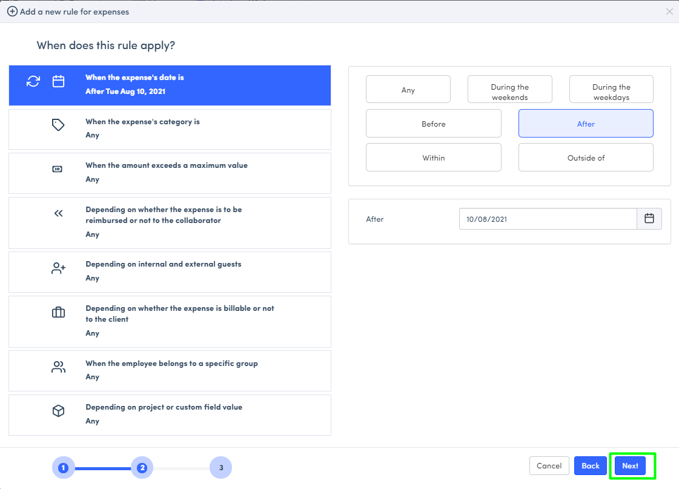Screen dimensions: 679x489
Task: Click the money icon for maximum amount
Action: point(58,169)
